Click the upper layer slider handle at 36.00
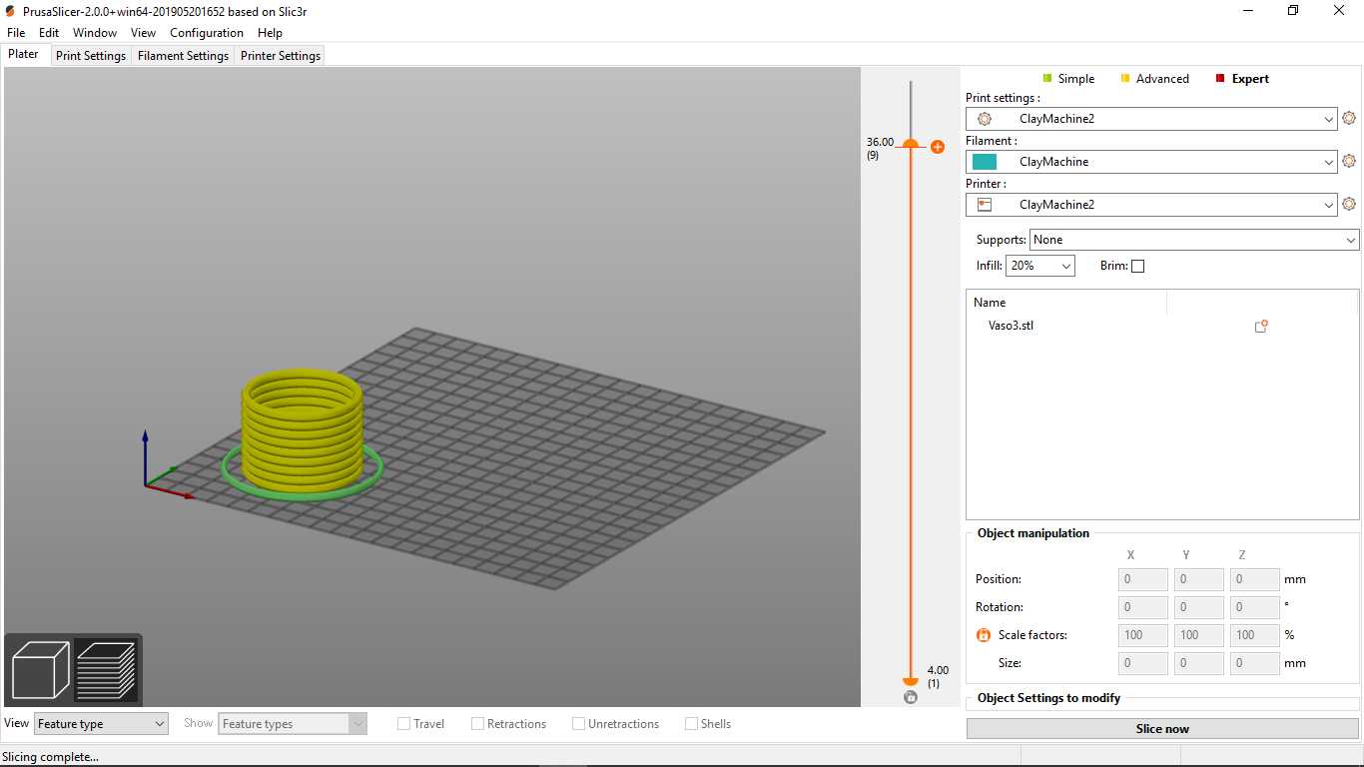This screenshot has width=1364, height=767. tap(911, 145)
